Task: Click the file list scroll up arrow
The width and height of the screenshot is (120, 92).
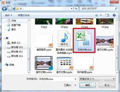Action: click(117, 20)
